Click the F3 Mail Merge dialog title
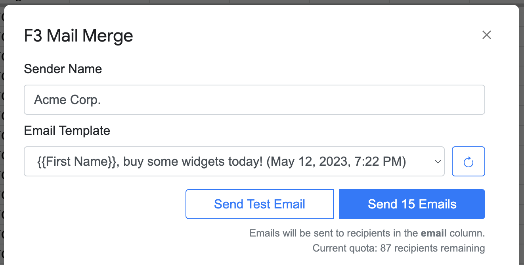This screenshot has width=524, height=265. [x=78, y=36]
